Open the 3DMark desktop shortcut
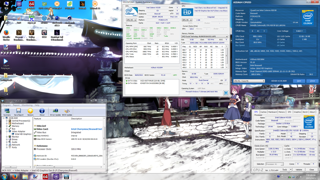This screenshot has width=320, height=180. (x=82, y=5)
